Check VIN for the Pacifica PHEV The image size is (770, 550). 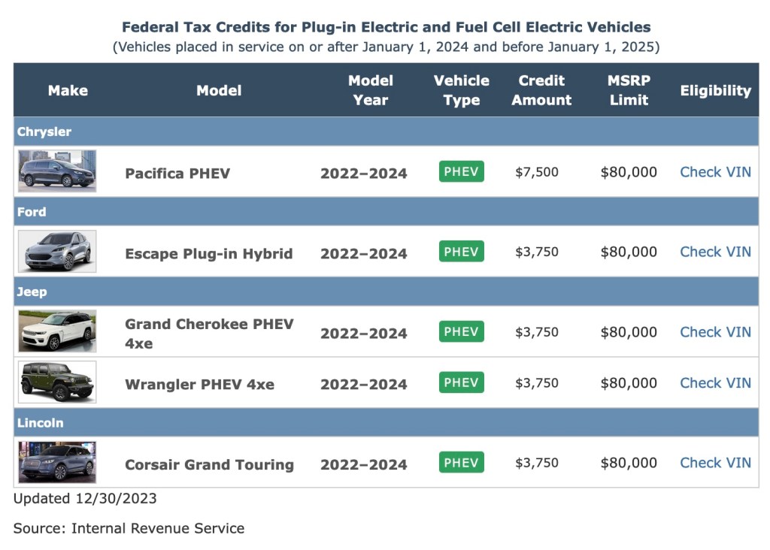tap(715, 172)
